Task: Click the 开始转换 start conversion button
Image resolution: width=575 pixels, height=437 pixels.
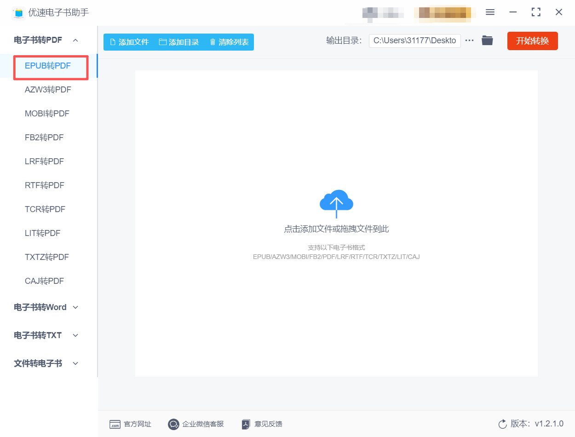Action: [x=533, y=41]
